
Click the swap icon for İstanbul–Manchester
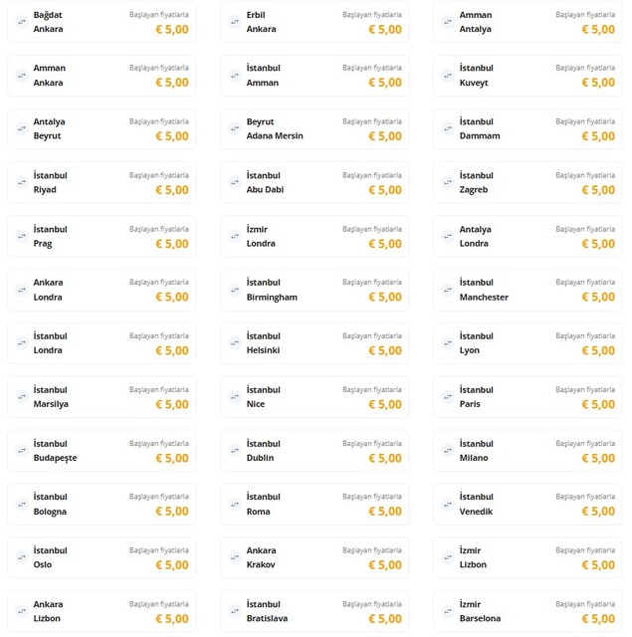[448, 290]
